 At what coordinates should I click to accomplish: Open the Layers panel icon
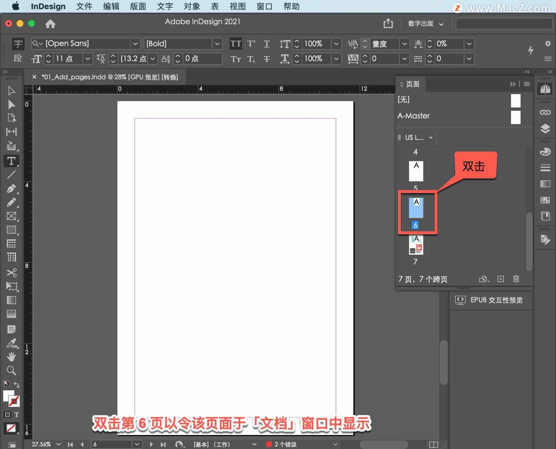tap(545, 128)
